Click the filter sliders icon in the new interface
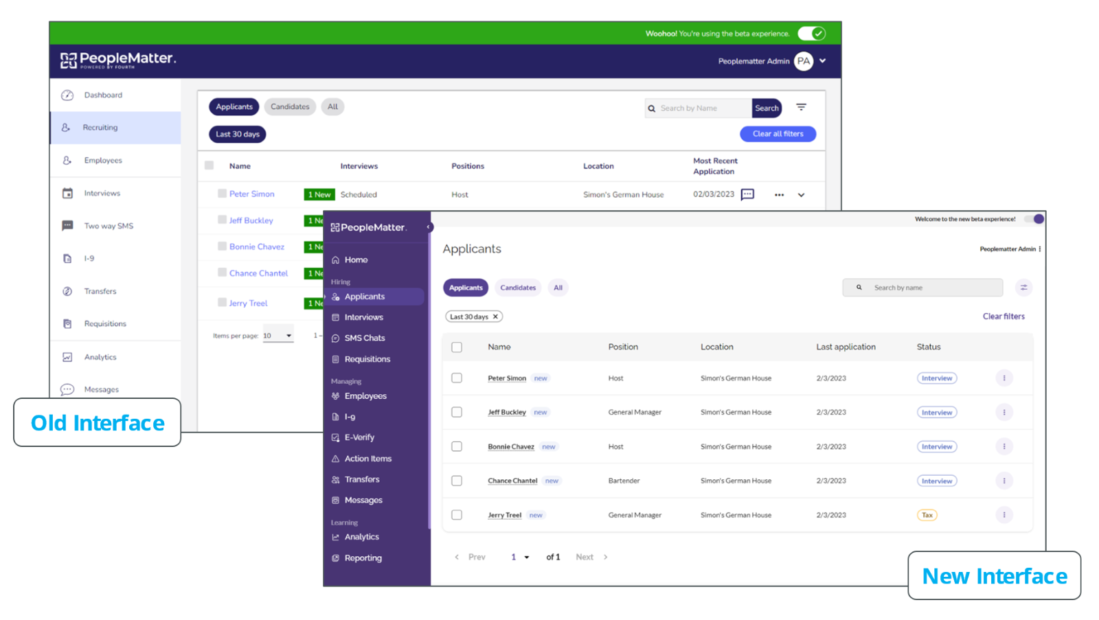Viewport: 1099px width, 620px height. coord(1023,288)
